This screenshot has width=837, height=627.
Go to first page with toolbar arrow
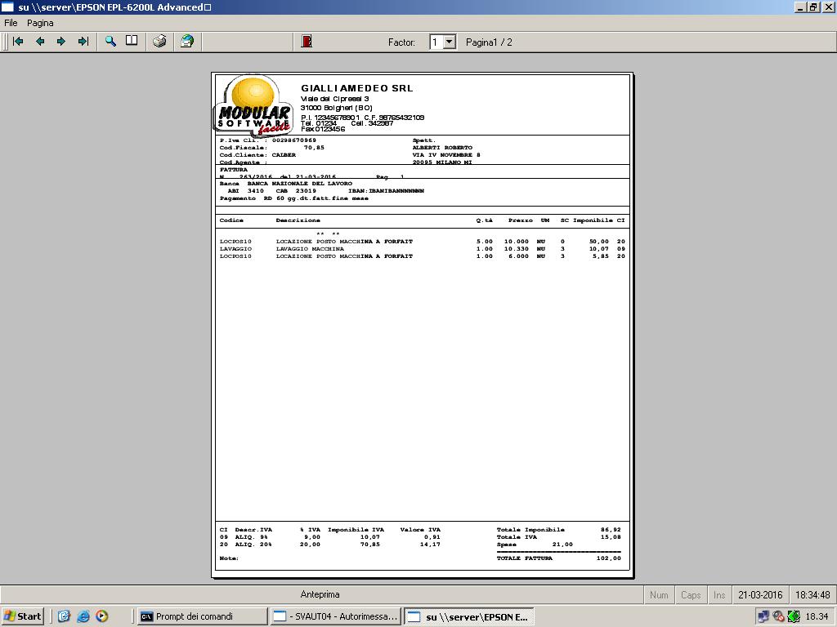(x=18, y=42)
